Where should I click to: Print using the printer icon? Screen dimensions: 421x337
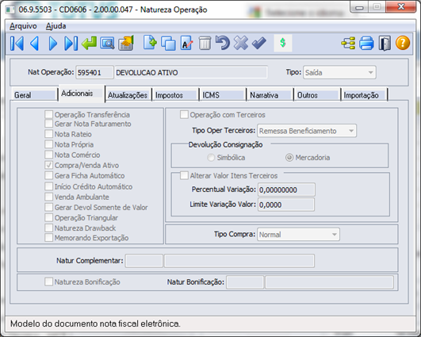click(x=366, y=44)
